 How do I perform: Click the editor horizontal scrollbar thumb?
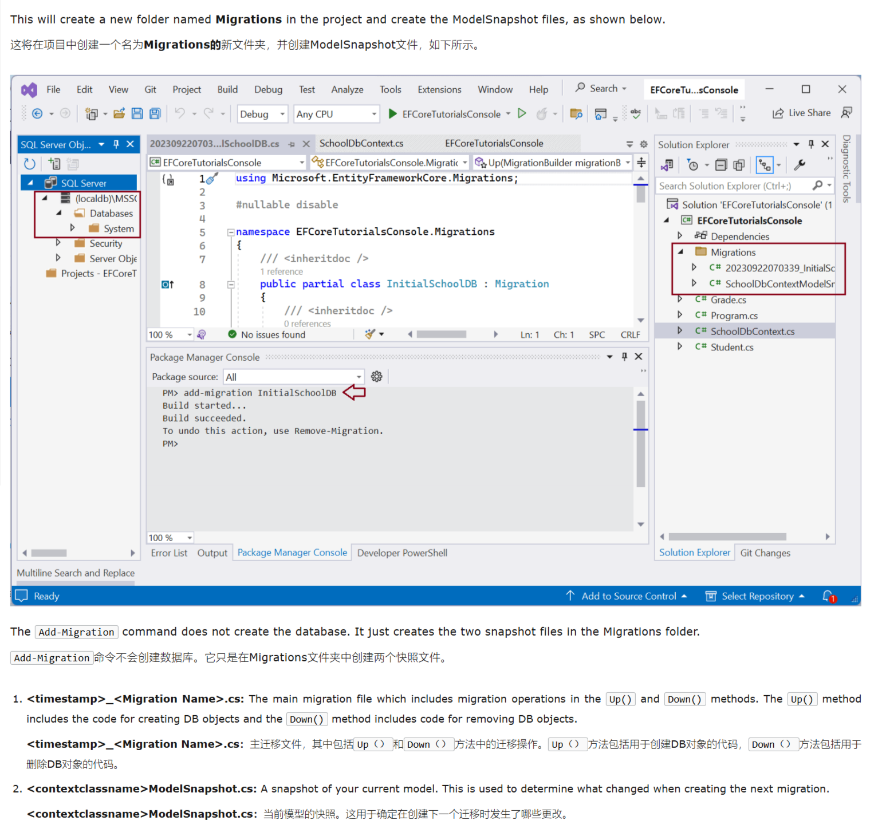pos(441,334)
